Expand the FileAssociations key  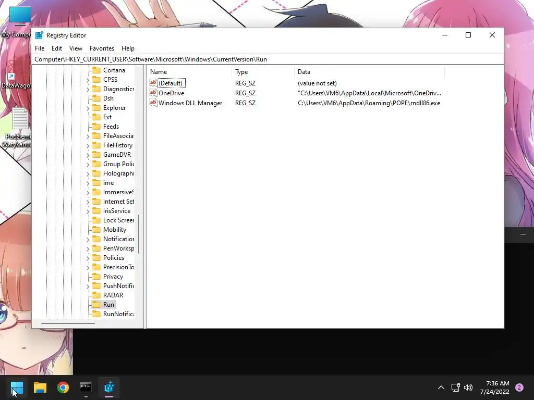(88, 136)
